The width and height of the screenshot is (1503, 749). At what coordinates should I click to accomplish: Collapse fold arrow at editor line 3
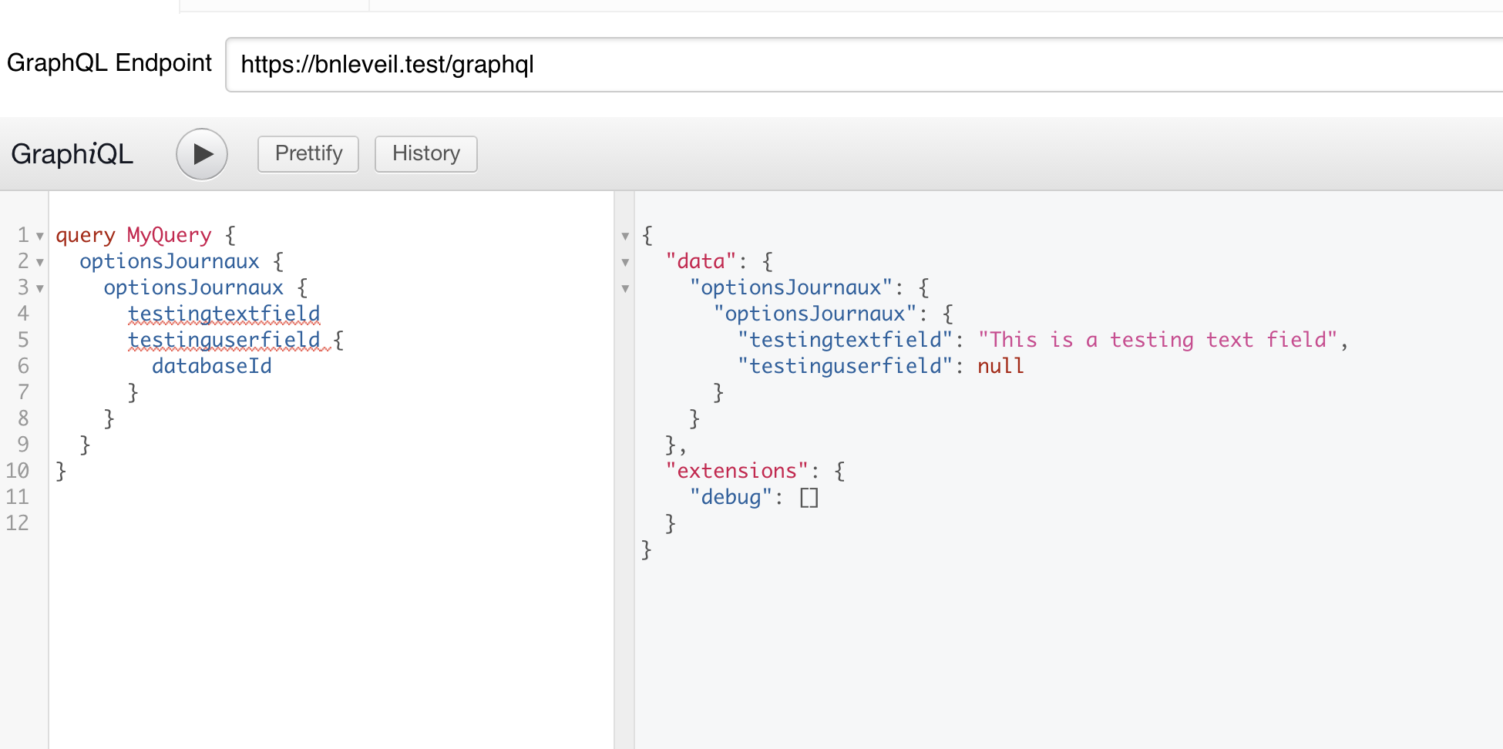(x=40, y=288)
